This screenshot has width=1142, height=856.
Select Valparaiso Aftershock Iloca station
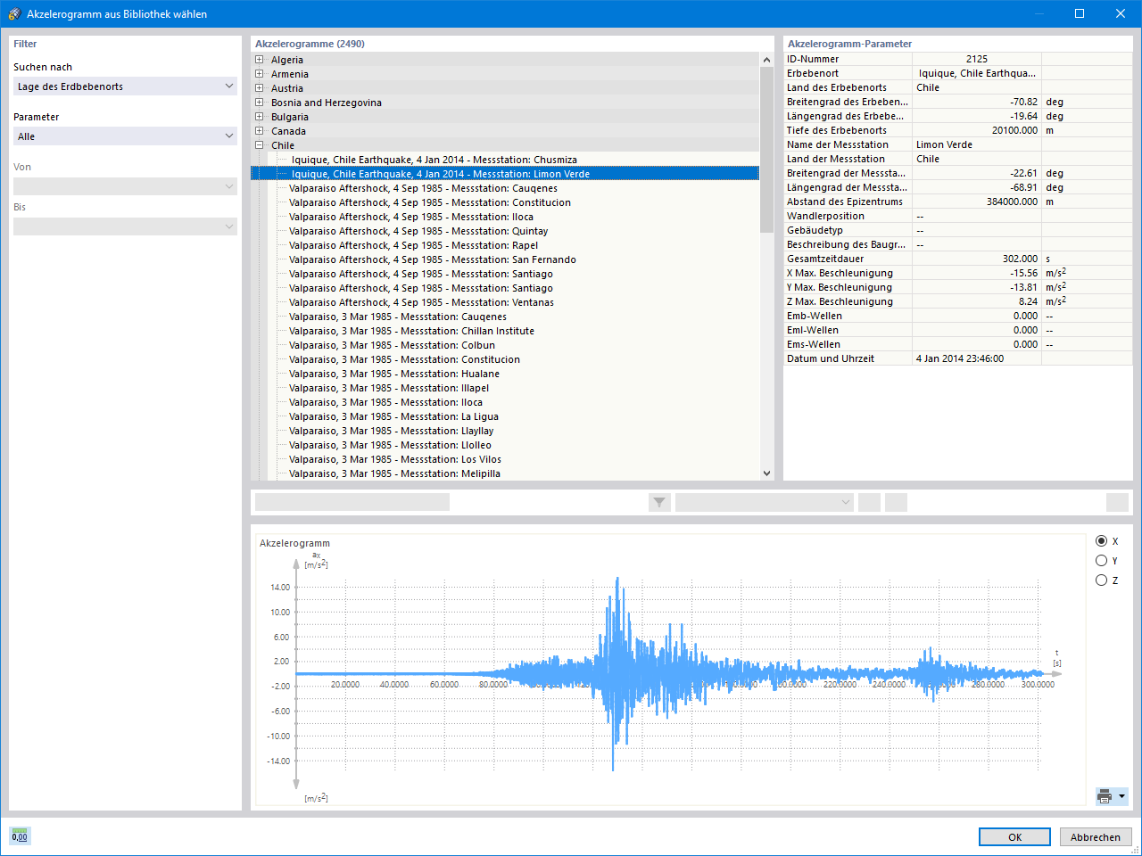coord(410,217)
